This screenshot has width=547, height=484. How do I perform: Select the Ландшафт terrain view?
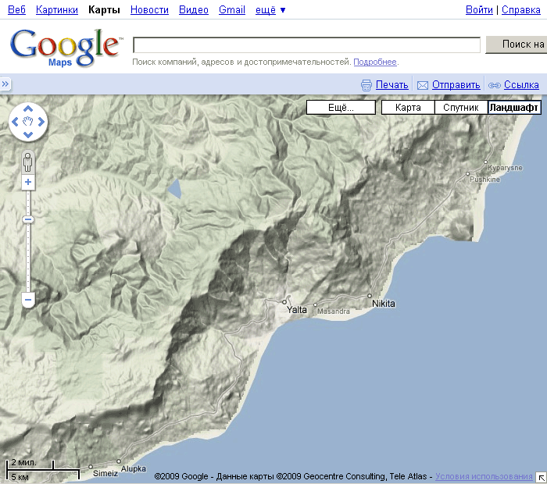(514, 108)
